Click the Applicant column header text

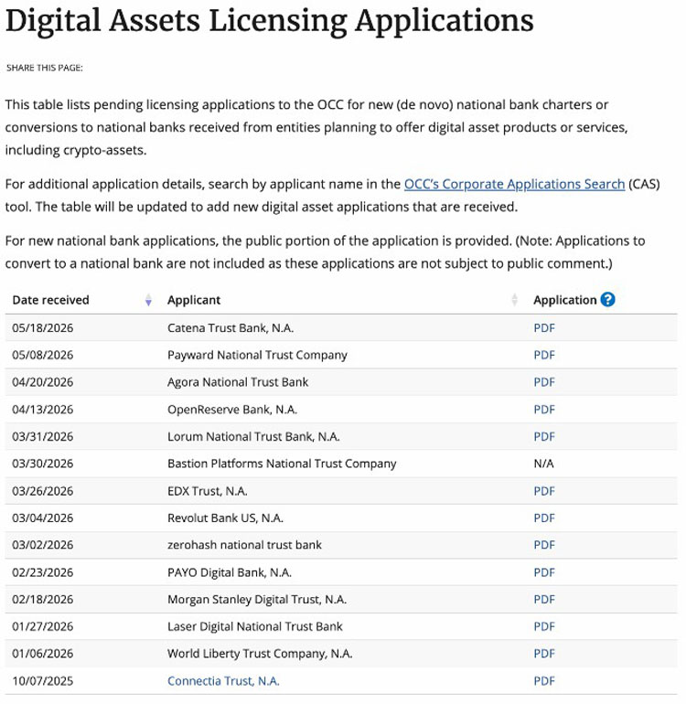[x=194, y=300]
